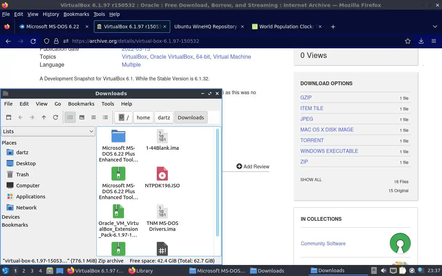Switch to Microsoft MS-DOS 6.22 tab
This screenshot has height=276, width=442.
54,27
